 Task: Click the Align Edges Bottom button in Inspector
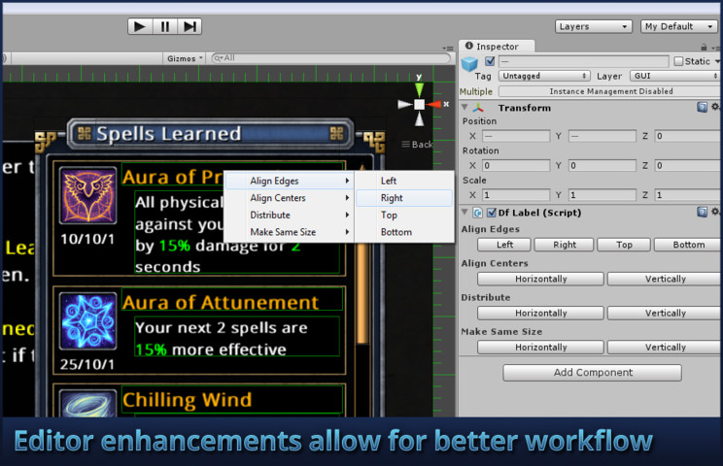click(x=687, y=245)
